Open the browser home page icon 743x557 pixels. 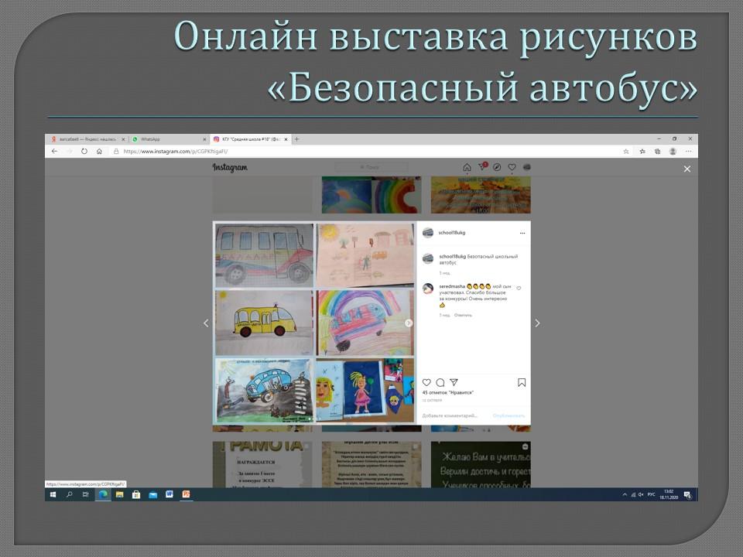pos(99,152)
